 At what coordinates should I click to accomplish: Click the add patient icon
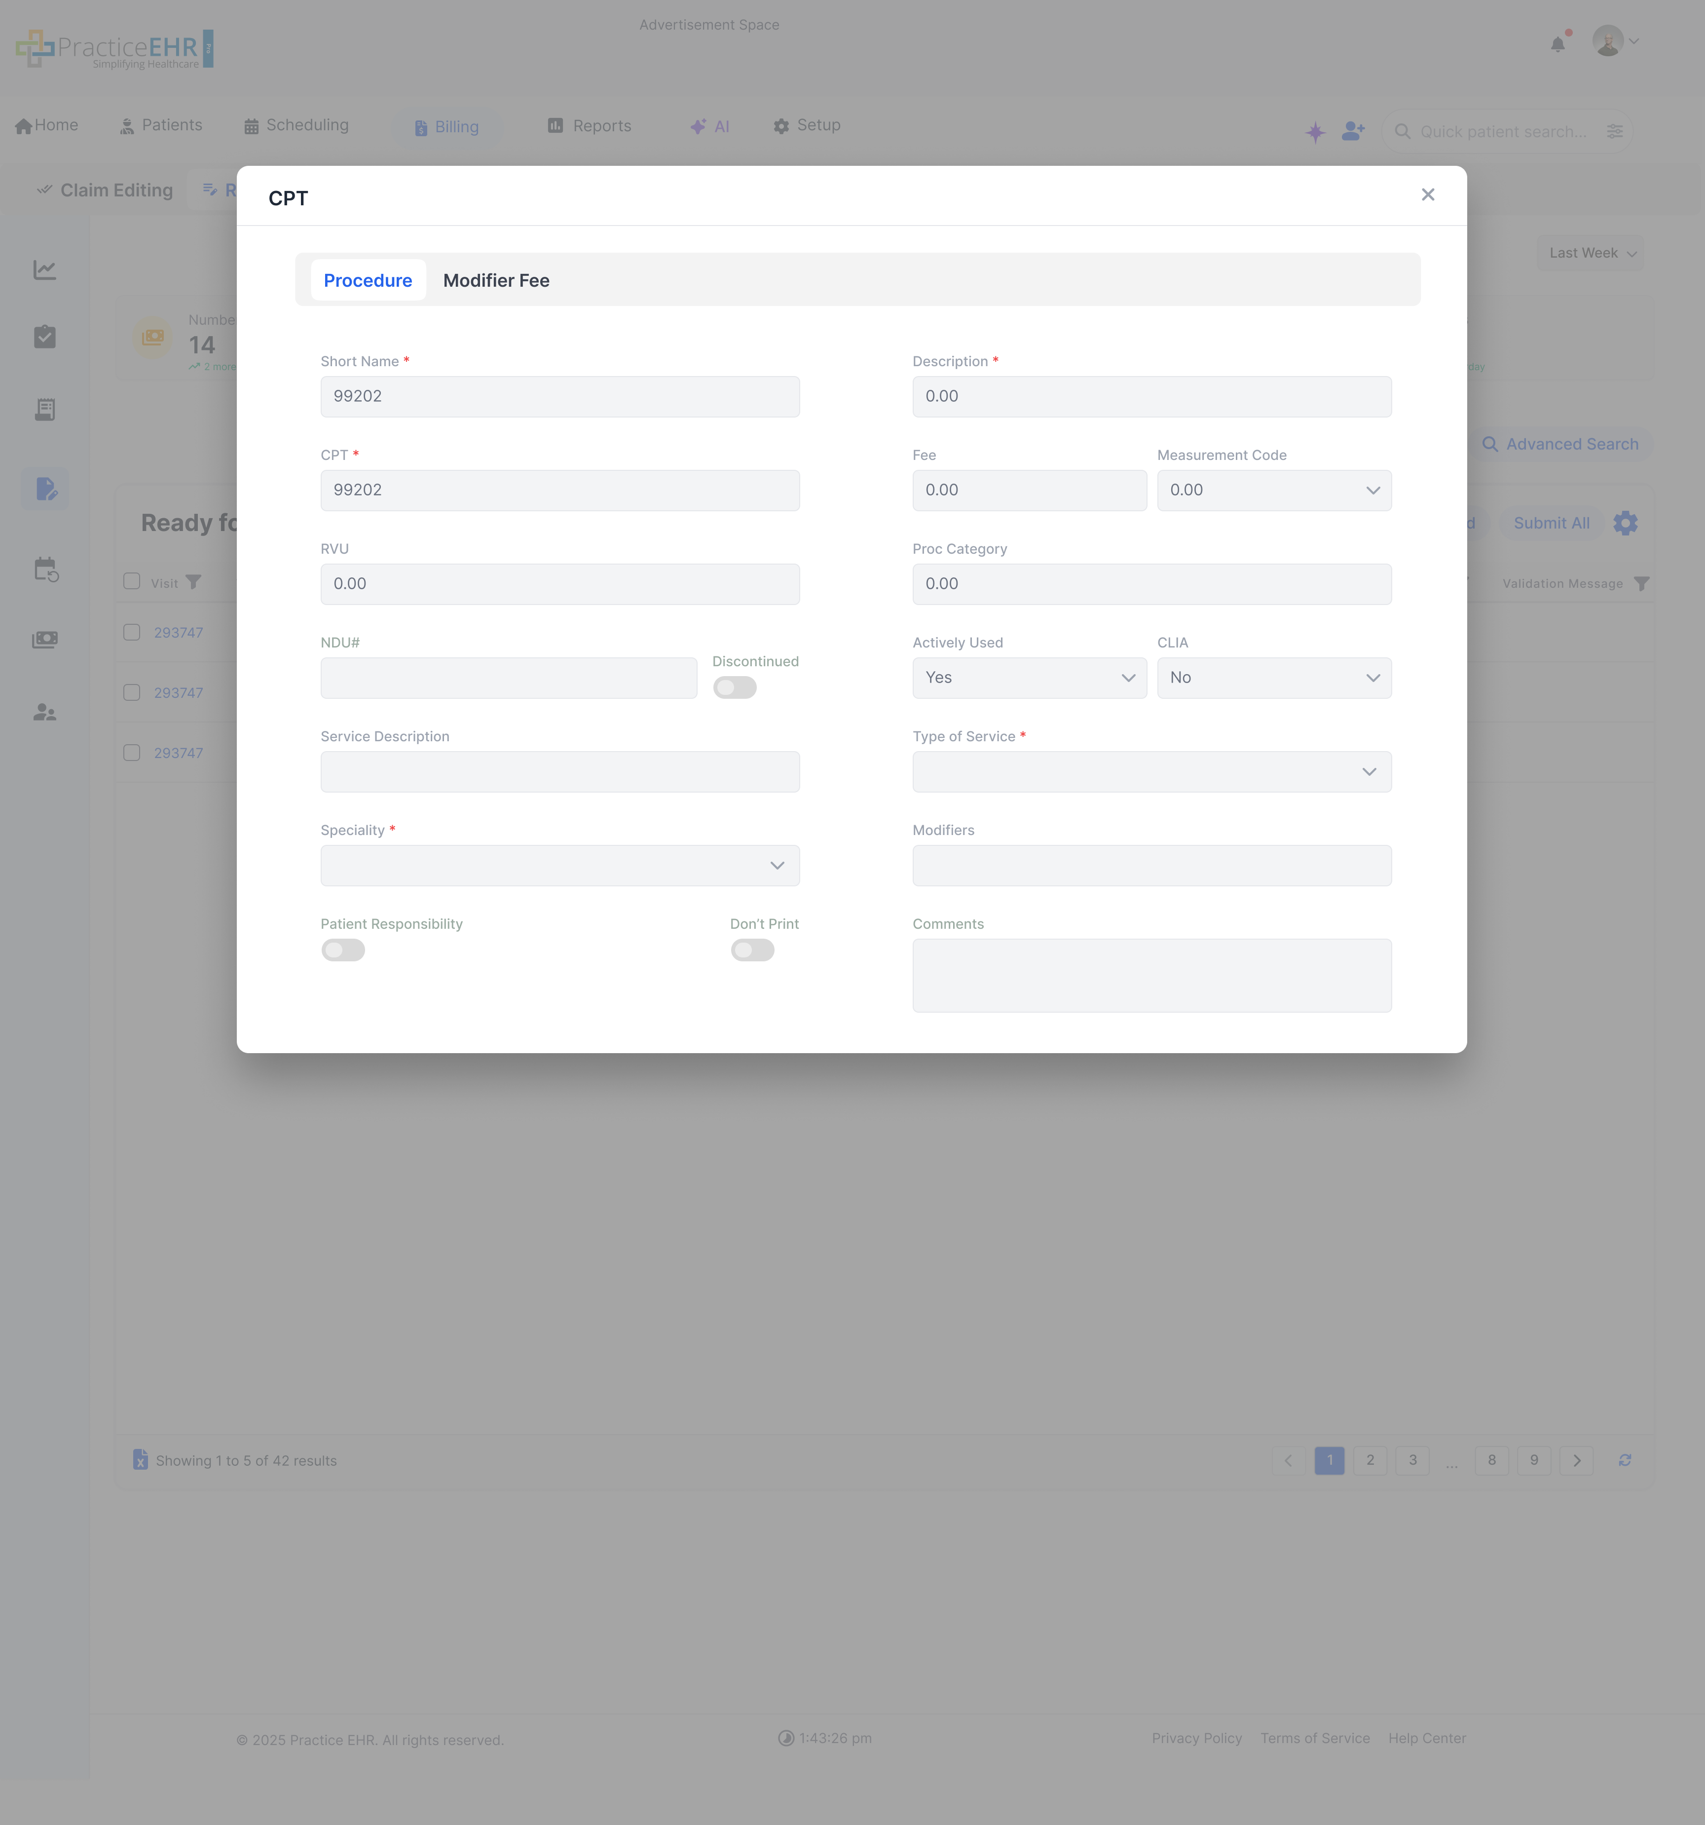point(1353,131)
